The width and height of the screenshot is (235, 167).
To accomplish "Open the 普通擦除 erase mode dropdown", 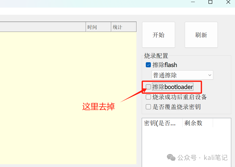I will coord(182,75).
